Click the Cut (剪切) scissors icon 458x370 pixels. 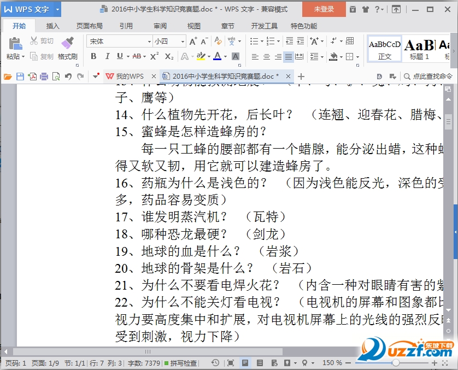[x=34, y=41]
